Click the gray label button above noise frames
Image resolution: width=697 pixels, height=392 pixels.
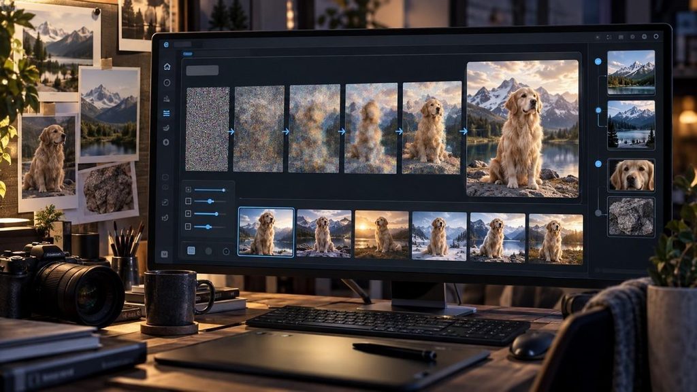(x=202, y=70)
